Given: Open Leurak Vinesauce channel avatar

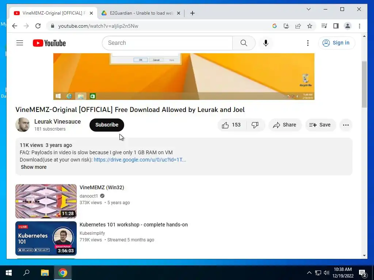Looking at the screenshot, I should click(22, 125).
